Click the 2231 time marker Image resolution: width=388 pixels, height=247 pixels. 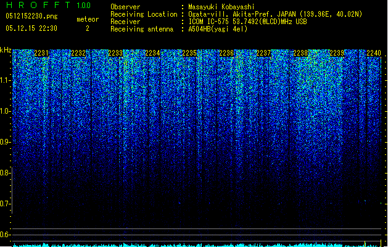click(x=41, y=53)
